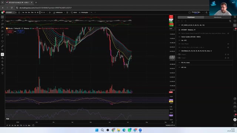The image size is (237, 133).
Task: Open the Premium upgrade layout menu
Action: (x=196, y=13)
